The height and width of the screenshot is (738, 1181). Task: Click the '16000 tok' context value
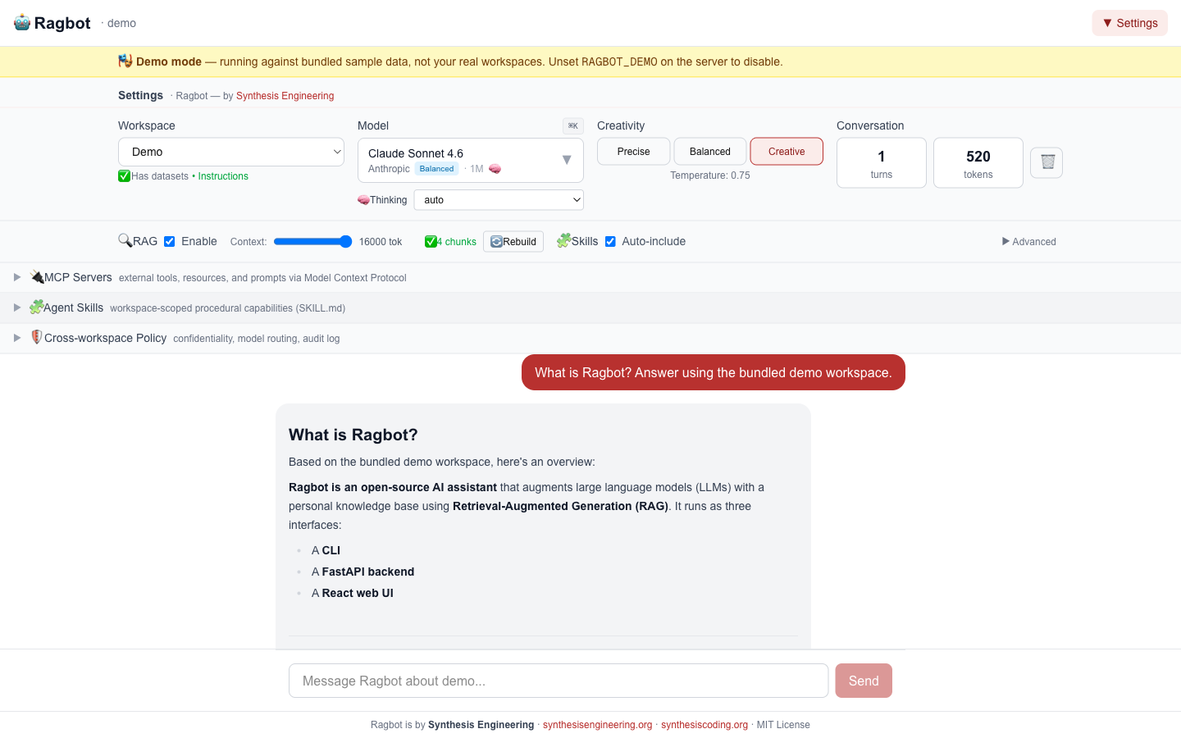pos(381,242)
